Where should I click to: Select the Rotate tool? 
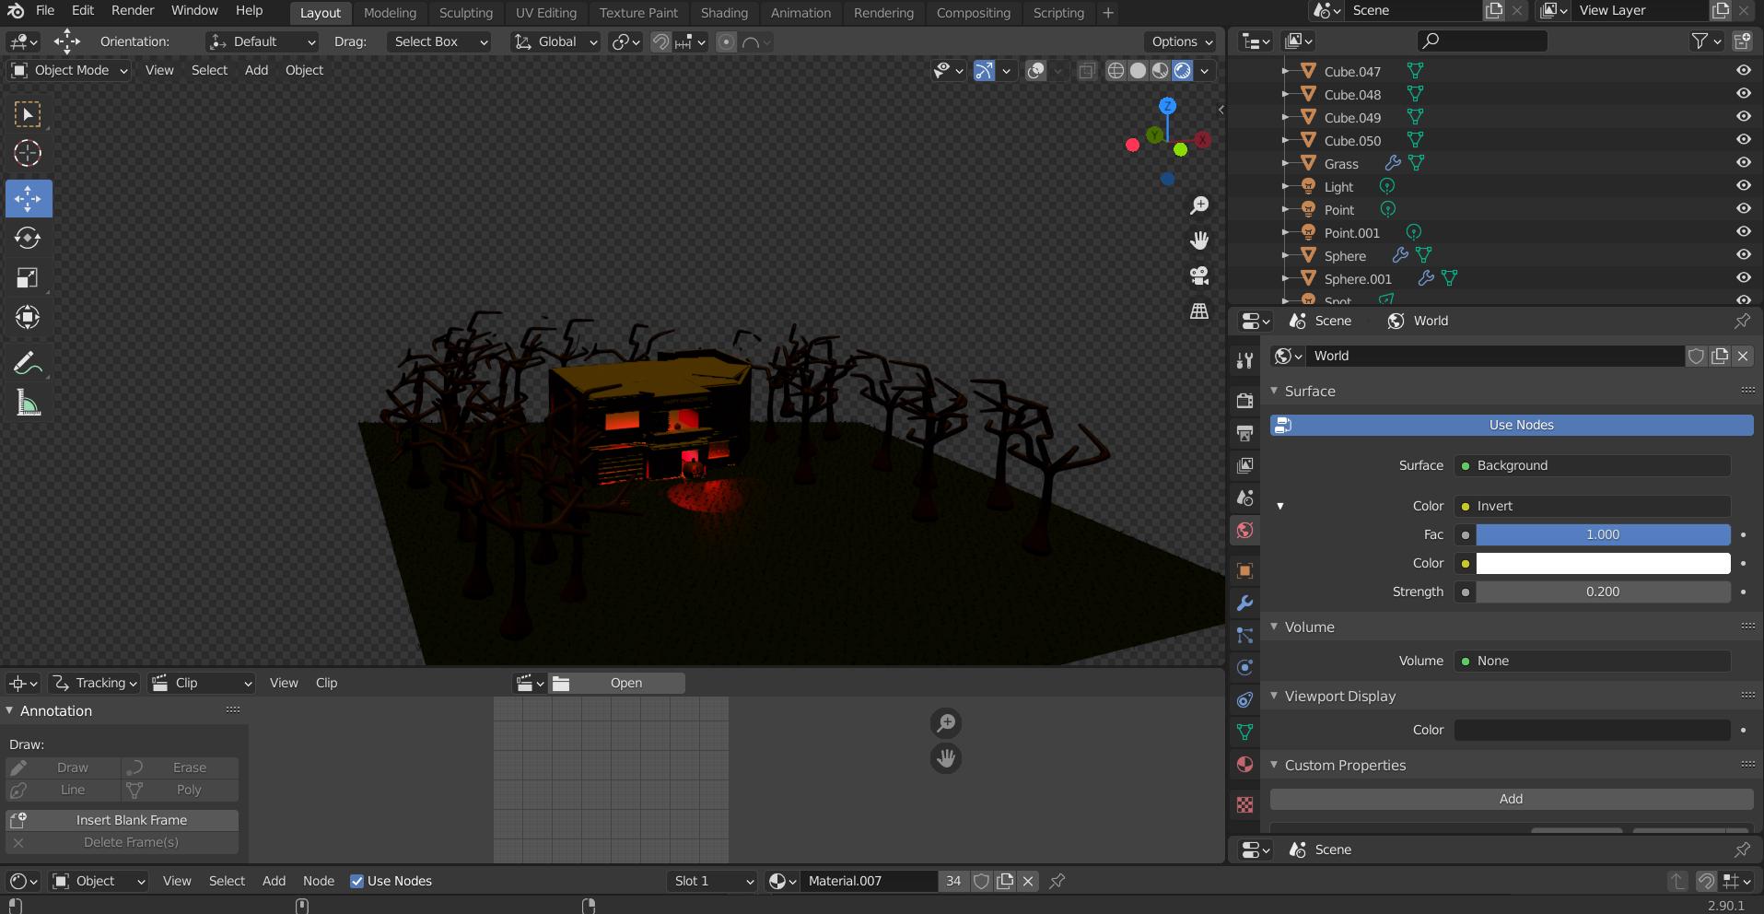point(28,238)
